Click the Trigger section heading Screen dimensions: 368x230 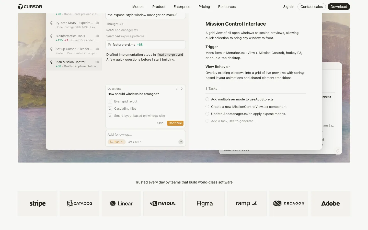click(212, 47)
